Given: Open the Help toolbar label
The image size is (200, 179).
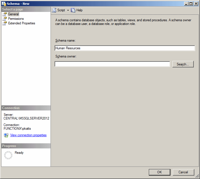Looking at the screenshot, I should pyautogui.click(x=79, y=10).
